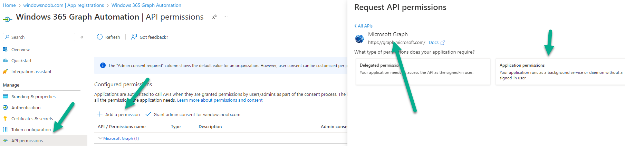Click the checkmark icon for admin consent
625x146 pixels.
(x=148, y=114)
